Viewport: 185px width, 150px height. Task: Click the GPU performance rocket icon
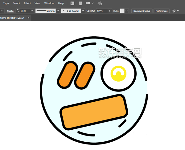100,4
